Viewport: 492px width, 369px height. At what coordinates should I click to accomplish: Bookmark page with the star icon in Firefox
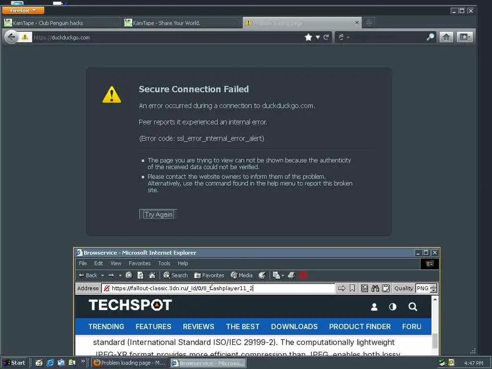point(308,37)
